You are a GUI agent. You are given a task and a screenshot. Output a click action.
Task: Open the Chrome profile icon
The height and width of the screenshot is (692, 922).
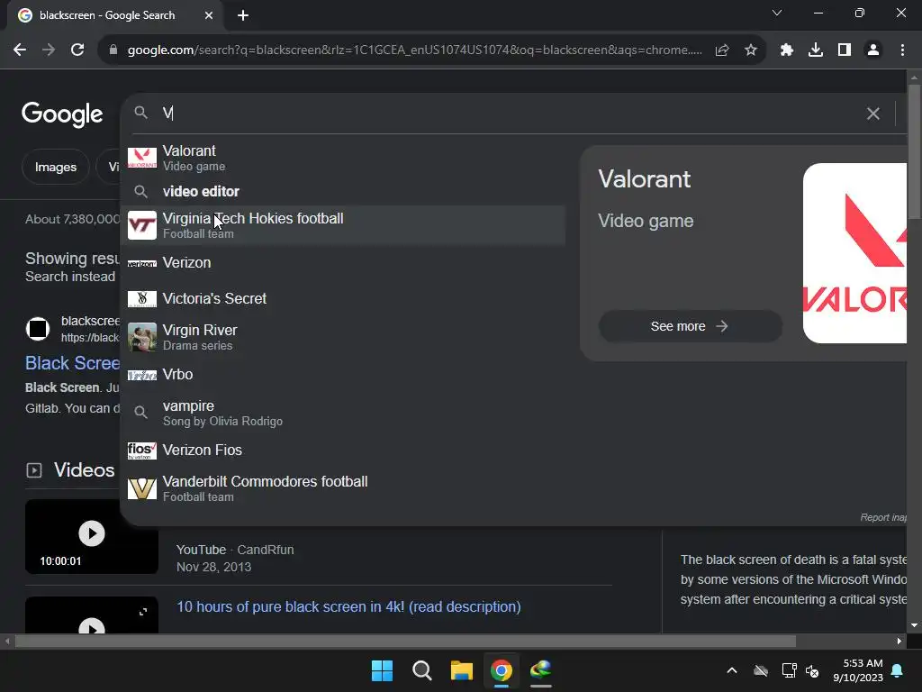coord(873,50)
